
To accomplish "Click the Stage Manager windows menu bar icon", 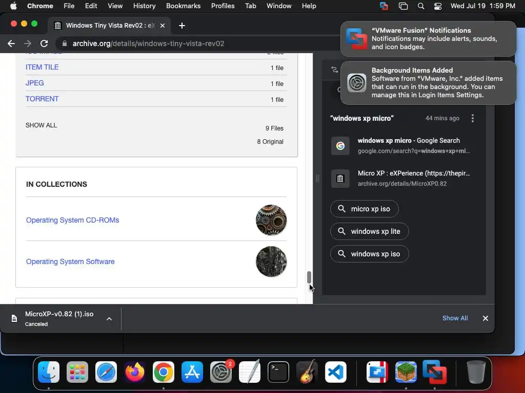I will point(403,6).
